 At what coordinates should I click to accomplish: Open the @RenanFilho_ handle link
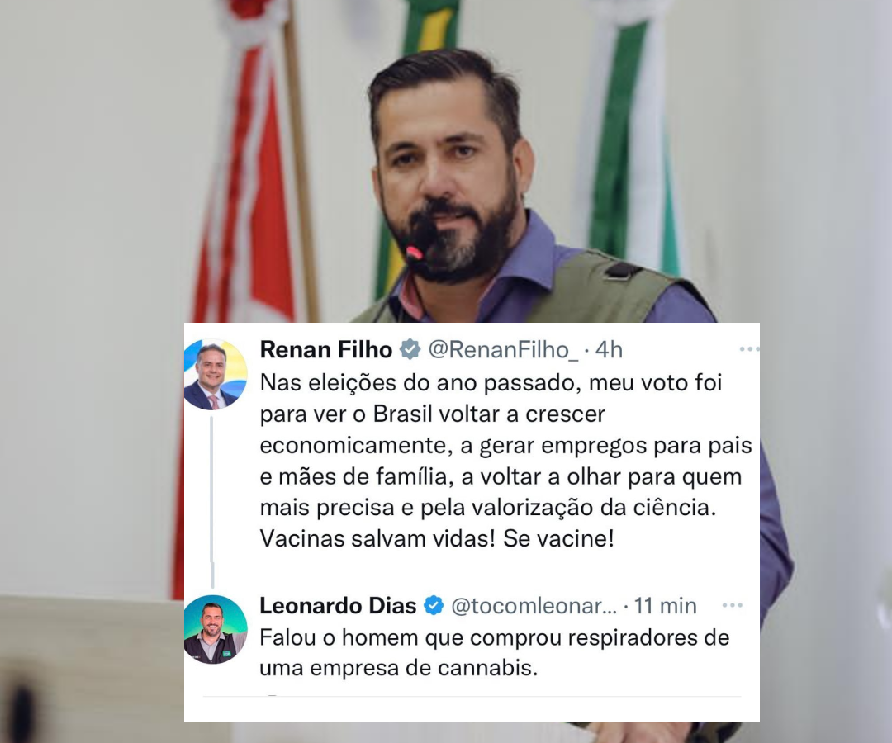point(503,349)
